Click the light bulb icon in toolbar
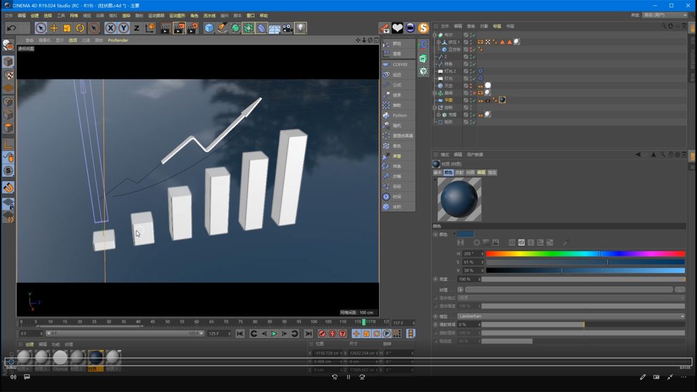The width and height of the screenshot is (697, 392). tap(300, 28)
